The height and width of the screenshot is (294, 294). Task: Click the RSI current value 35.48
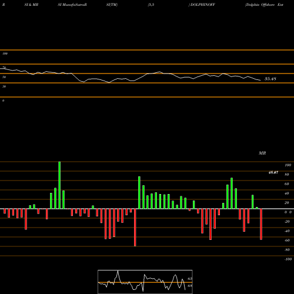tap(270, 79)
